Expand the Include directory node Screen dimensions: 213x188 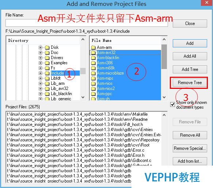pyautogui.click(x=40, y=73)
